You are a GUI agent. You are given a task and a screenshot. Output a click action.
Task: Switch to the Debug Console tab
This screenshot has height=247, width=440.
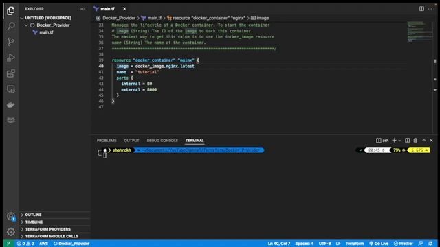pyautogui.click(x=162, y=140)
